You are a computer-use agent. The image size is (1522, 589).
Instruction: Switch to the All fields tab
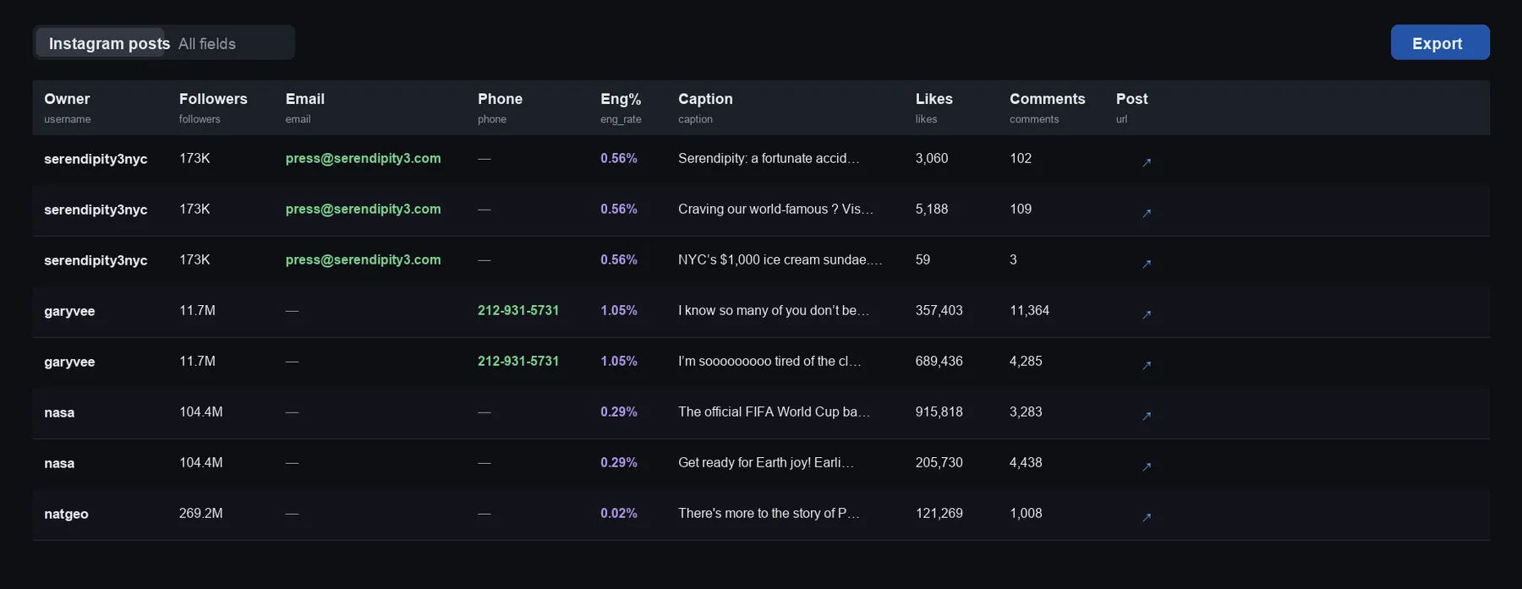tap(207, 43)
